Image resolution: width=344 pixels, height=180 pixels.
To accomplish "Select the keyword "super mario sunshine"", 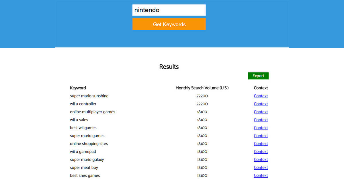I will [x=89, y=96].
